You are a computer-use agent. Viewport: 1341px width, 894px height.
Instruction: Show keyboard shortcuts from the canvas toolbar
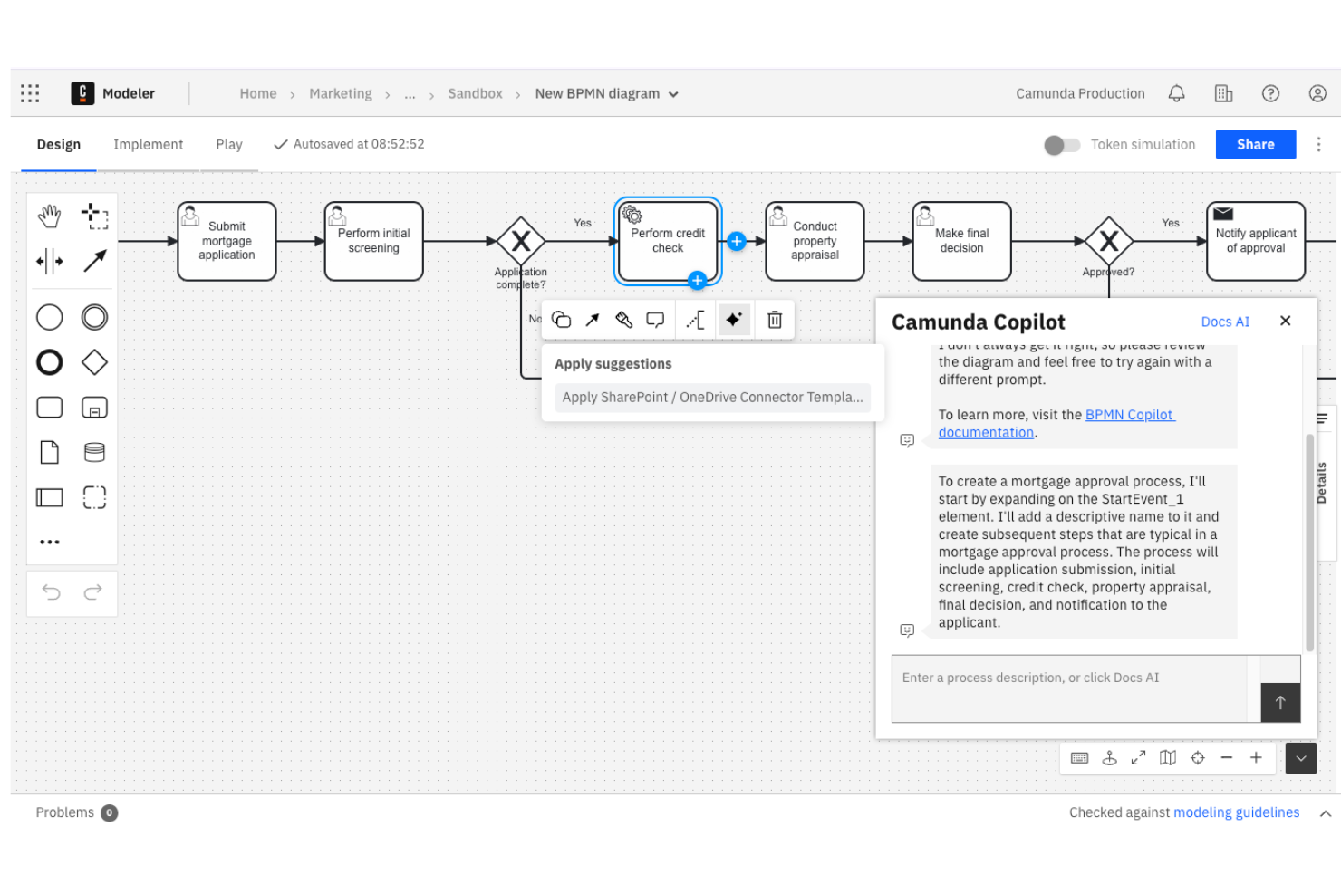1079,758
